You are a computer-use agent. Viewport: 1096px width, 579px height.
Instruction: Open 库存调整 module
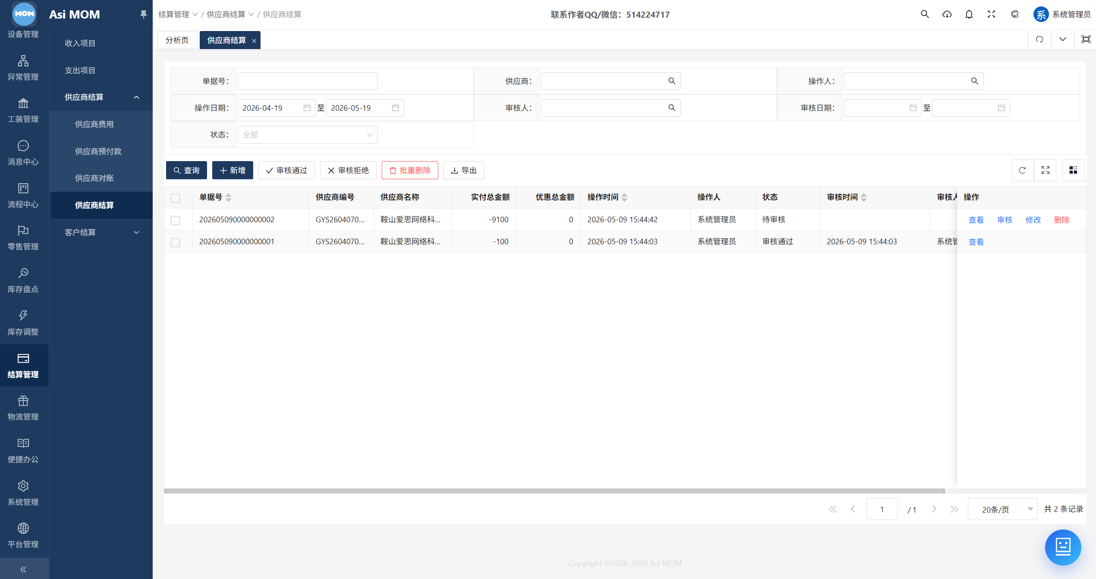pyautogui.click(x=23, y=323)
